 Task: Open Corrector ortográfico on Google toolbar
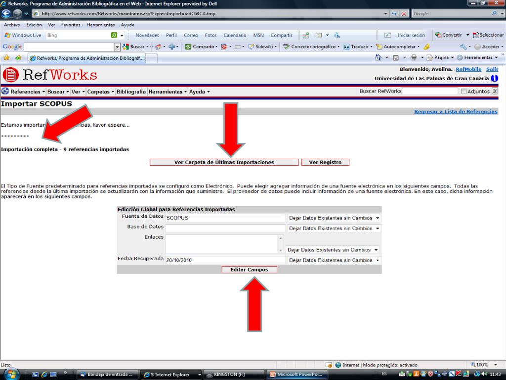click(311, 47)
